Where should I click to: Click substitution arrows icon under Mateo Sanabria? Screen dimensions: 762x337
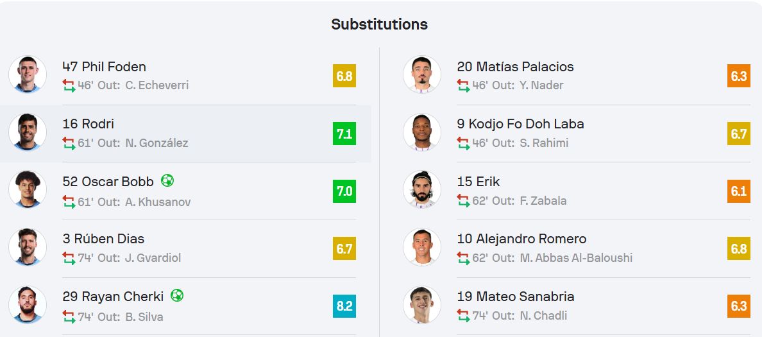464,316
